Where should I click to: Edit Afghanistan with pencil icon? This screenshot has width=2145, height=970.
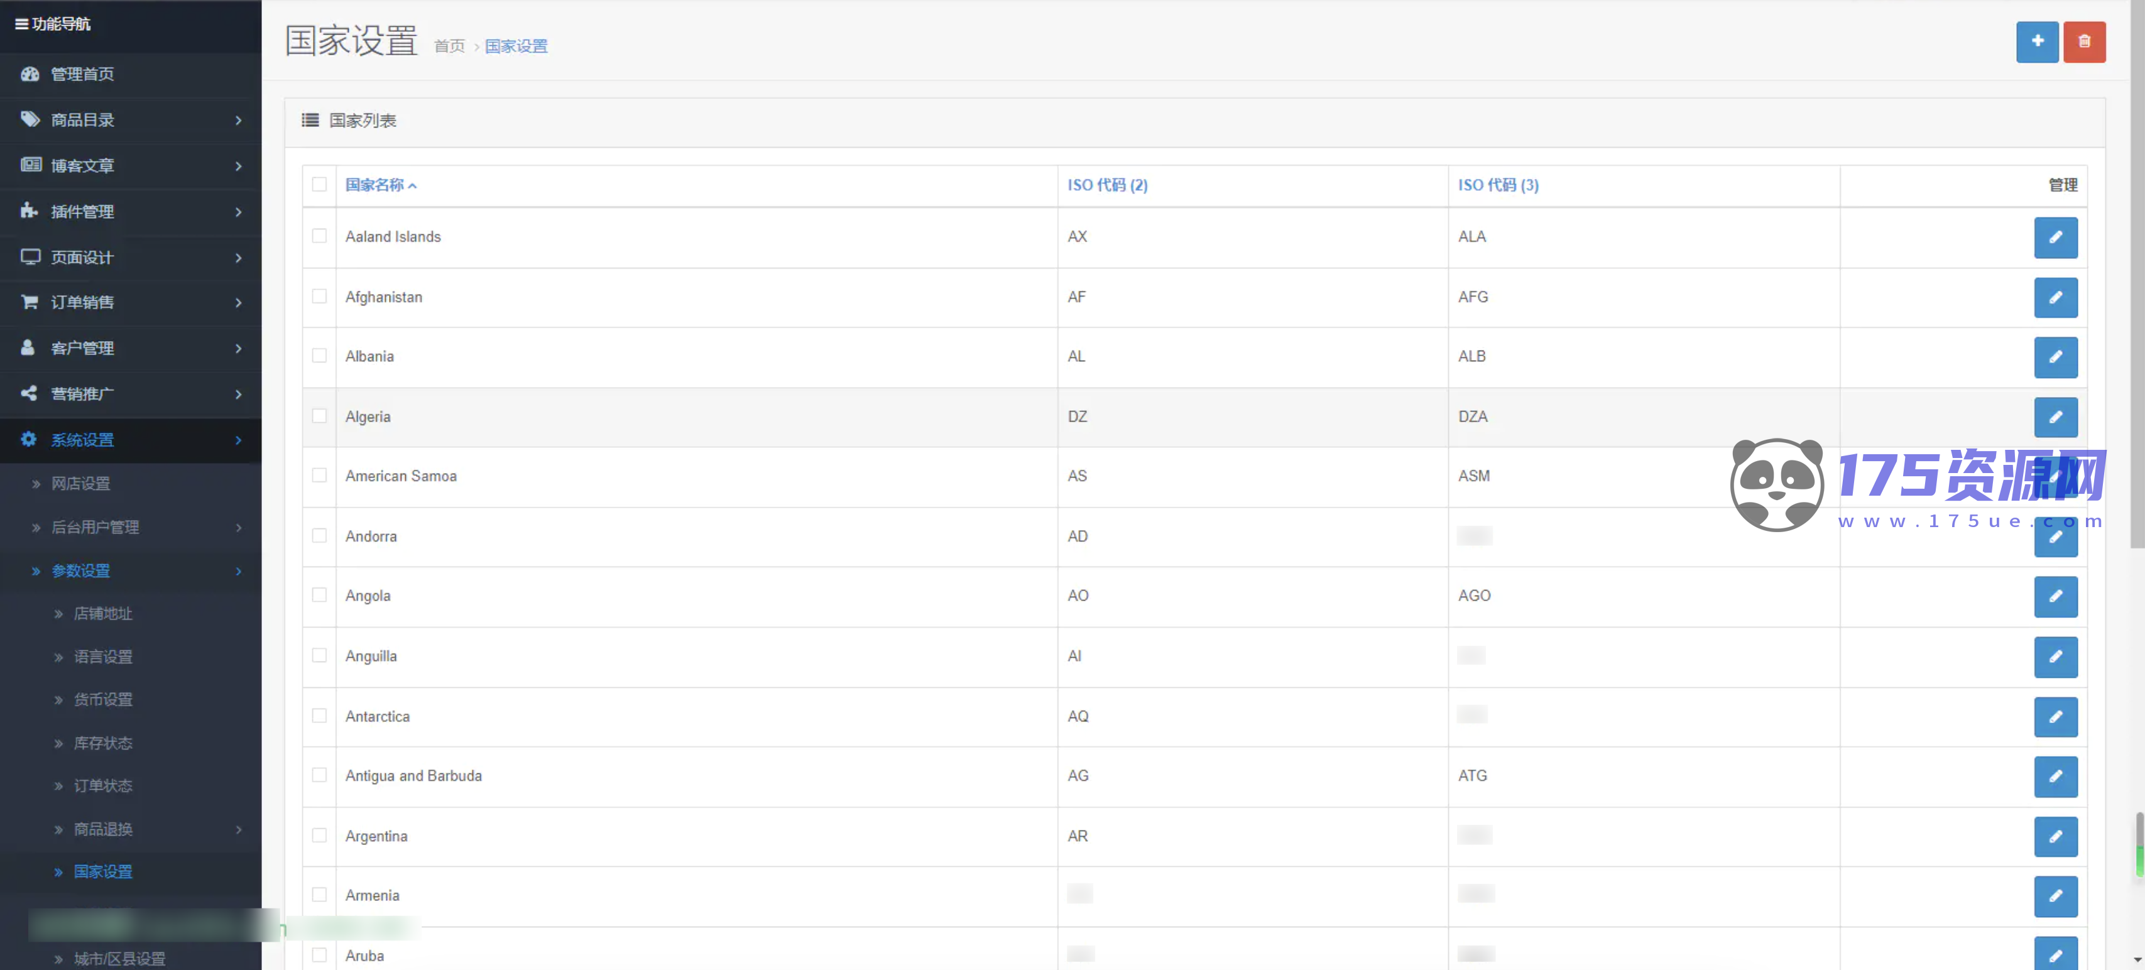pyautogui.click(x=2055, y=297)
